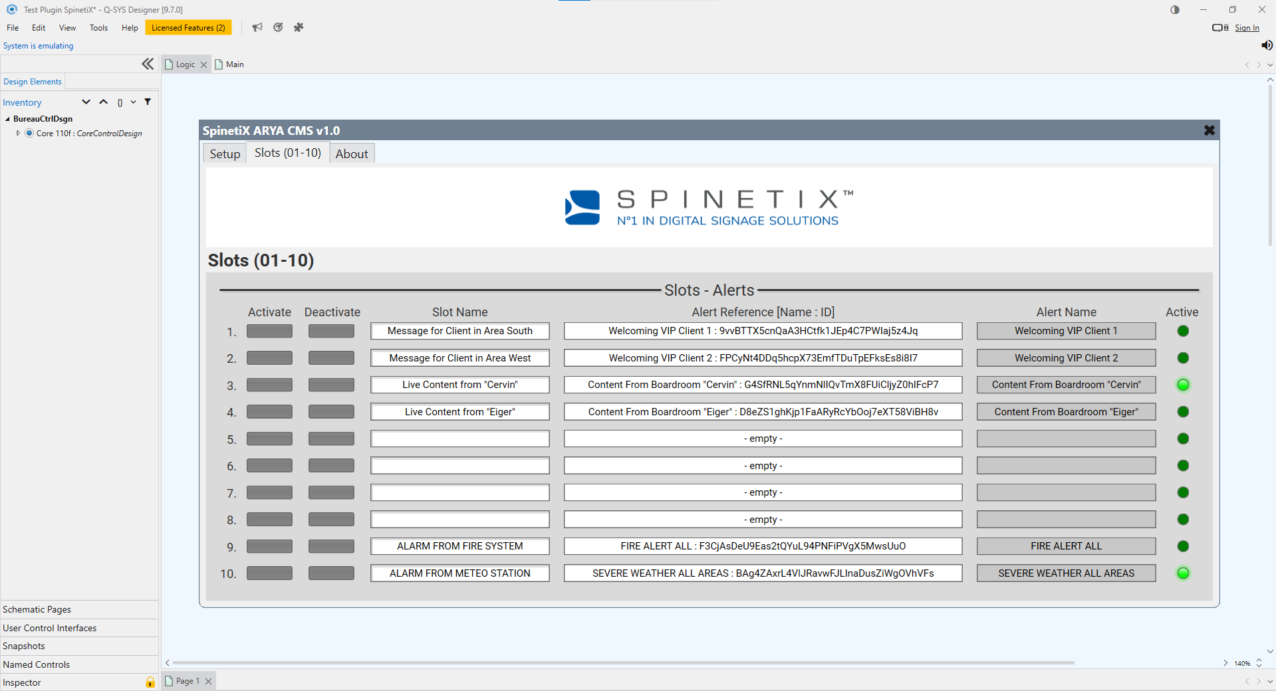Expand the Named Controls section
Screen dimensions: 1276x691
click(x=79, y=664)
